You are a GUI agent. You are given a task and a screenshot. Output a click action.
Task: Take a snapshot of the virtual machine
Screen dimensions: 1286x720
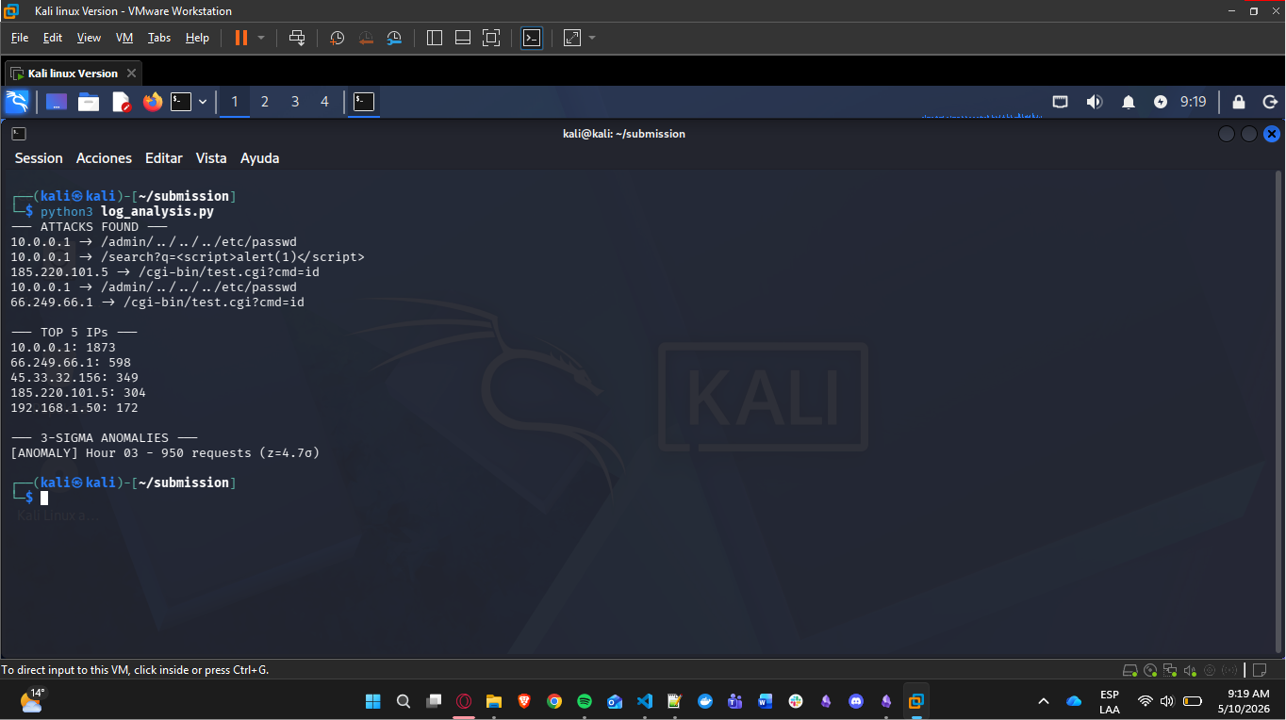337,38
